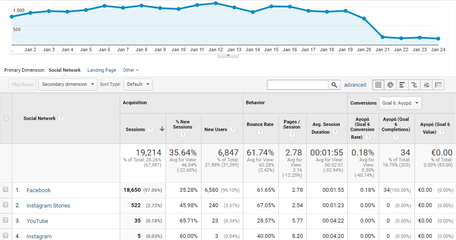This screenshot has height=240, width=456.
Task: Switch primary dimension to Landing Page
Action: point(101,70)
